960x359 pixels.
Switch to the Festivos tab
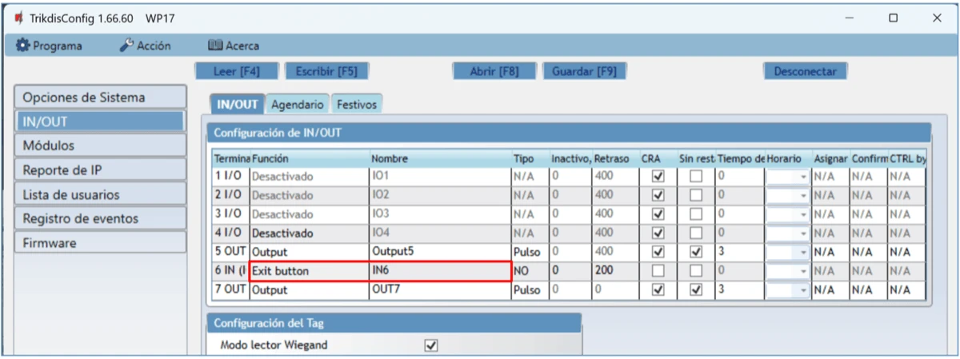pos(357,104)
